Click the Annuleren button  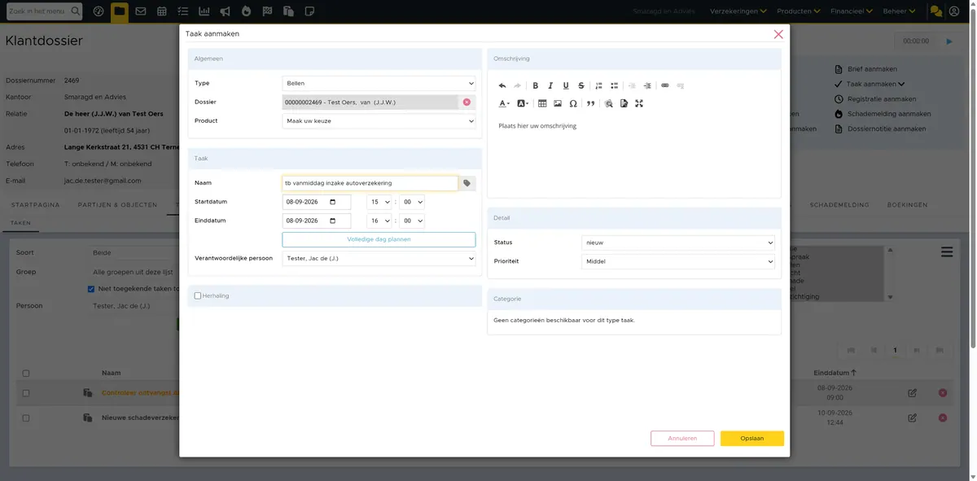point(682,439)
